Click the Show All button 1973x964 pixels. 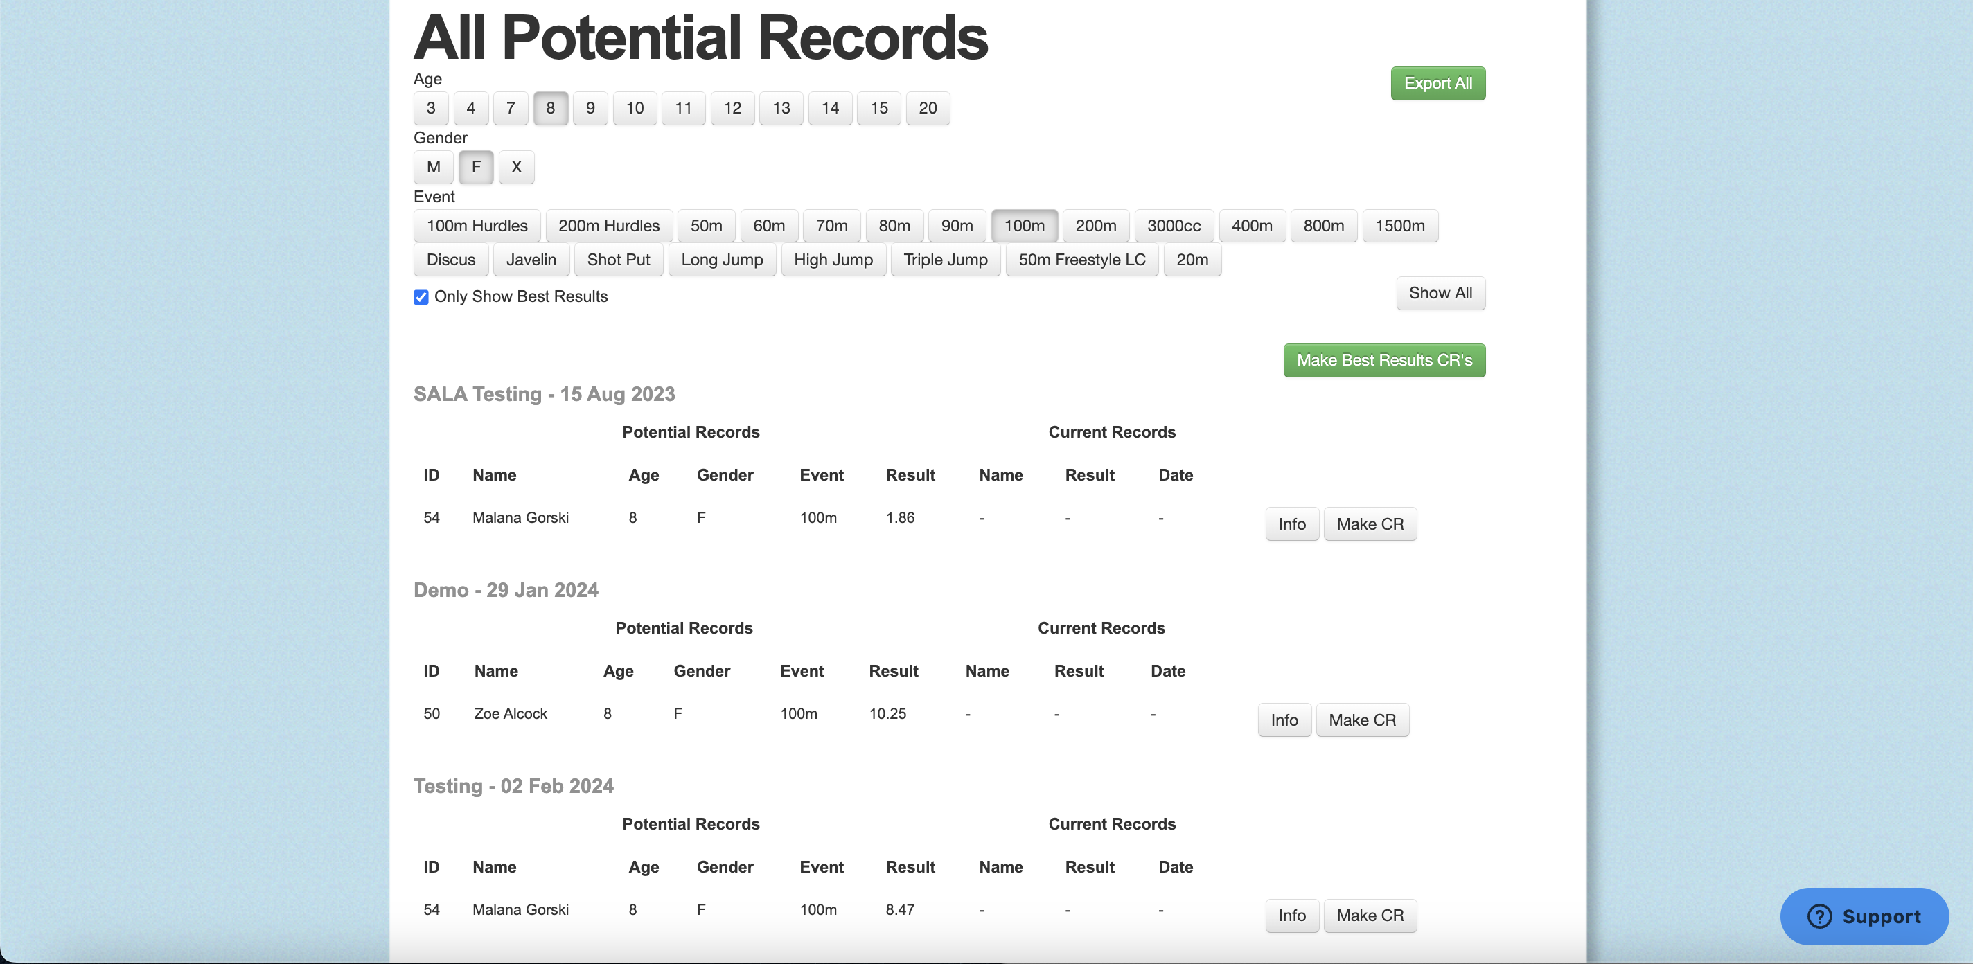[x=1441, y=293]
